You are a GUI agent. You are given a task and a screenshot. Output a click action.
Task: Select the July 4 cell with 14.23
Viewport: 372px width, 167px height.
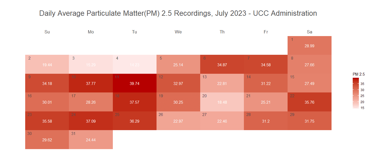(135, 64)
